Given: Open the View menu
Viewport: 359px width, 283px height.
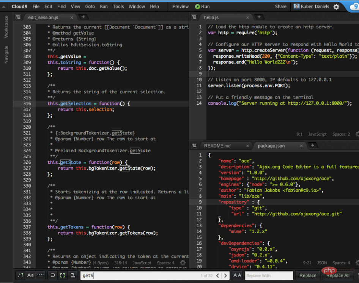Looking at the screenshot, I should tap(75, 7).
